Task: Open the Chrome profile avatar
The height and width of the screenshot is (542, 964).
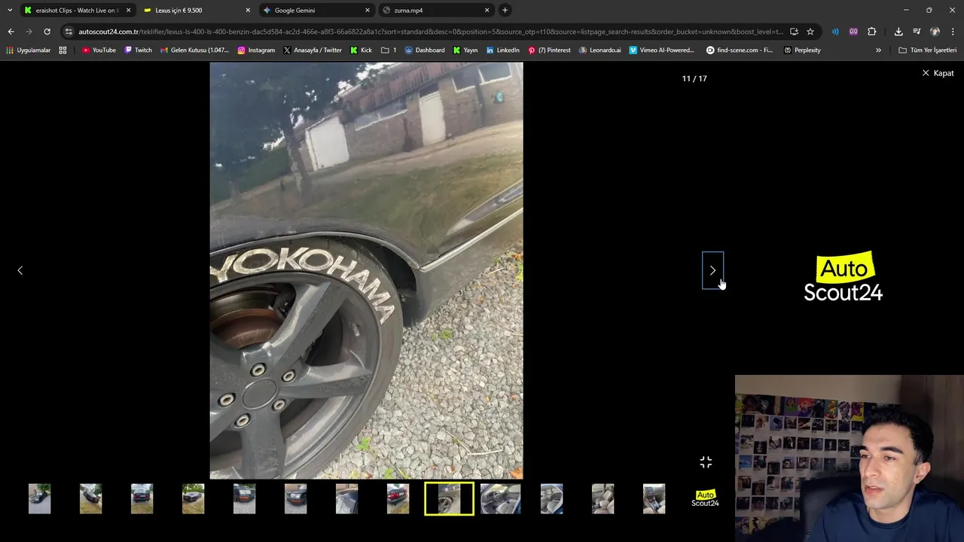Action: [935, 32]
